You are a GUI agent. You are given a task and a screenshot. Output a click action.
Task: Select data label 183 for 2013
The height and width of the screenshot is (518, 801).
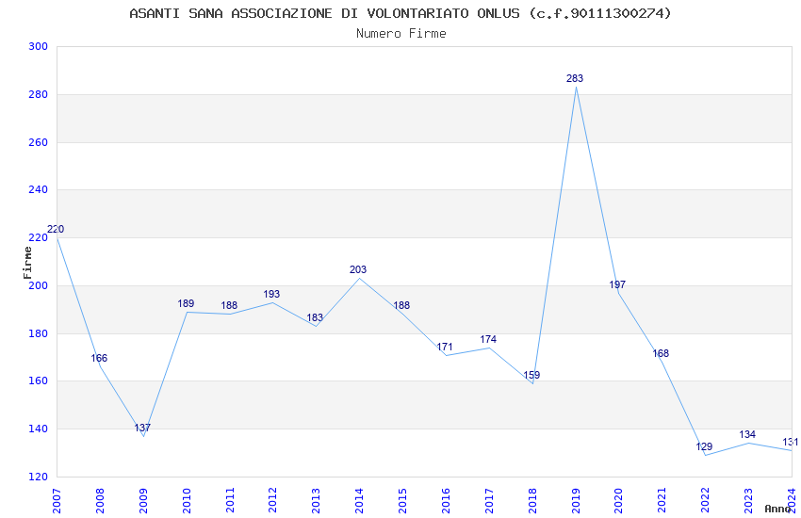click(x=315, y=318)
